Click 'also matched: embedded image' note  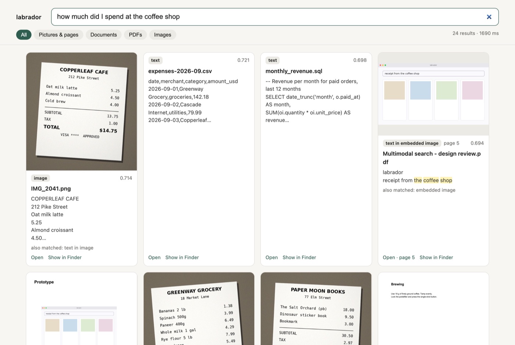(419, 190)
